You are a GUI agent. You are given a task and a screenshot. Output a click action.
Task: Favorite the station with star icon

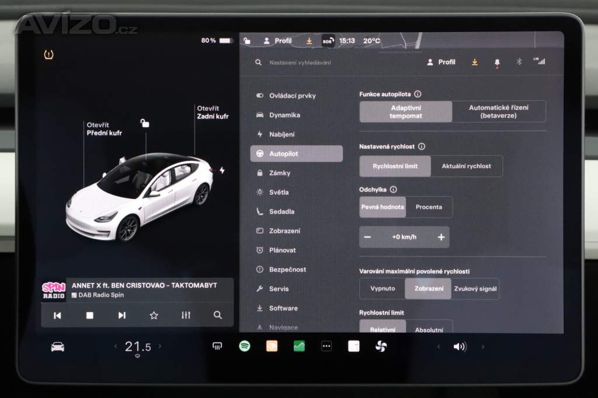pyautogui.click(x=154, y=315)
